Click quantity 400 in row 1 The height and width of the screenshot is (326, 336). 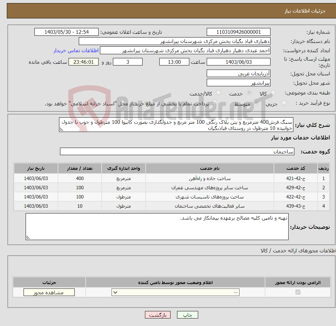click(80, 178)
